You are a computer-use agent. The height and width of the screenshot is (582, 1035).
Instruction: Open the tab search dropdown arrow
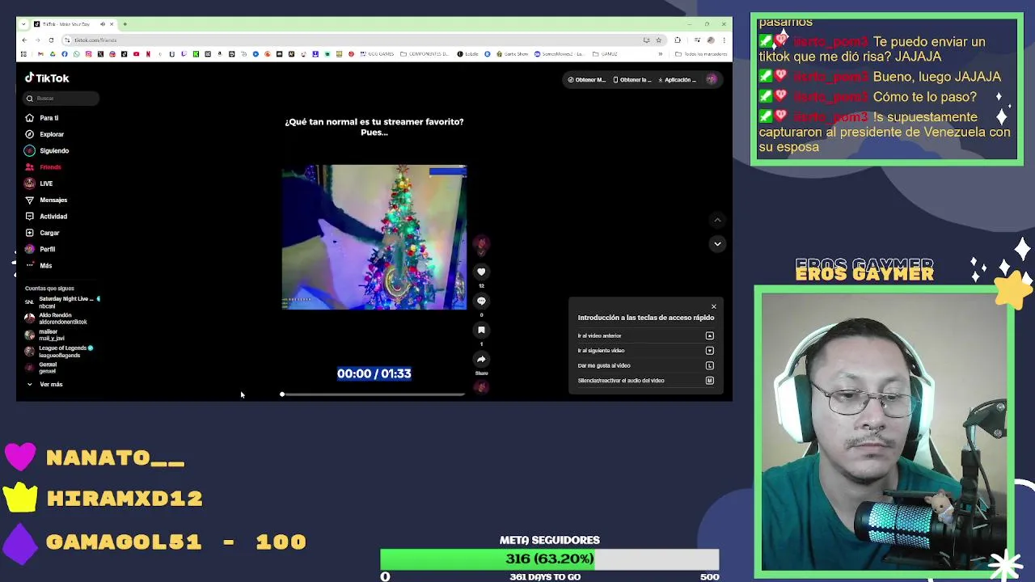point(23,24)
